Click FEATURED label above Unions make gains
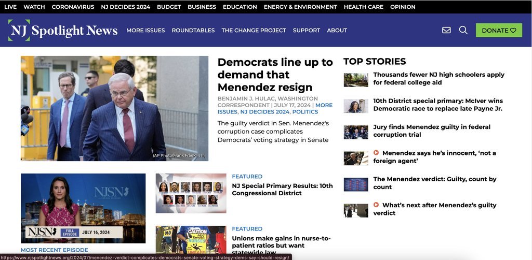The image size is (532, 260). tap(247, 228)
